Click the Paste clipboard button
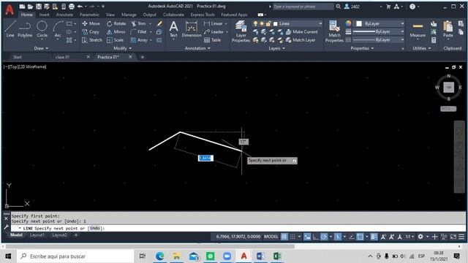Screen dimensions: 468x263 point(448,30)
